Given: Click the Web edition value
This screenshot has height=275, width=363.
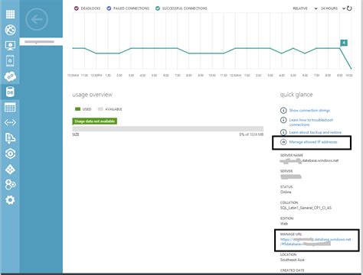Looking at the screenshot, I should (x=284, y=224).
